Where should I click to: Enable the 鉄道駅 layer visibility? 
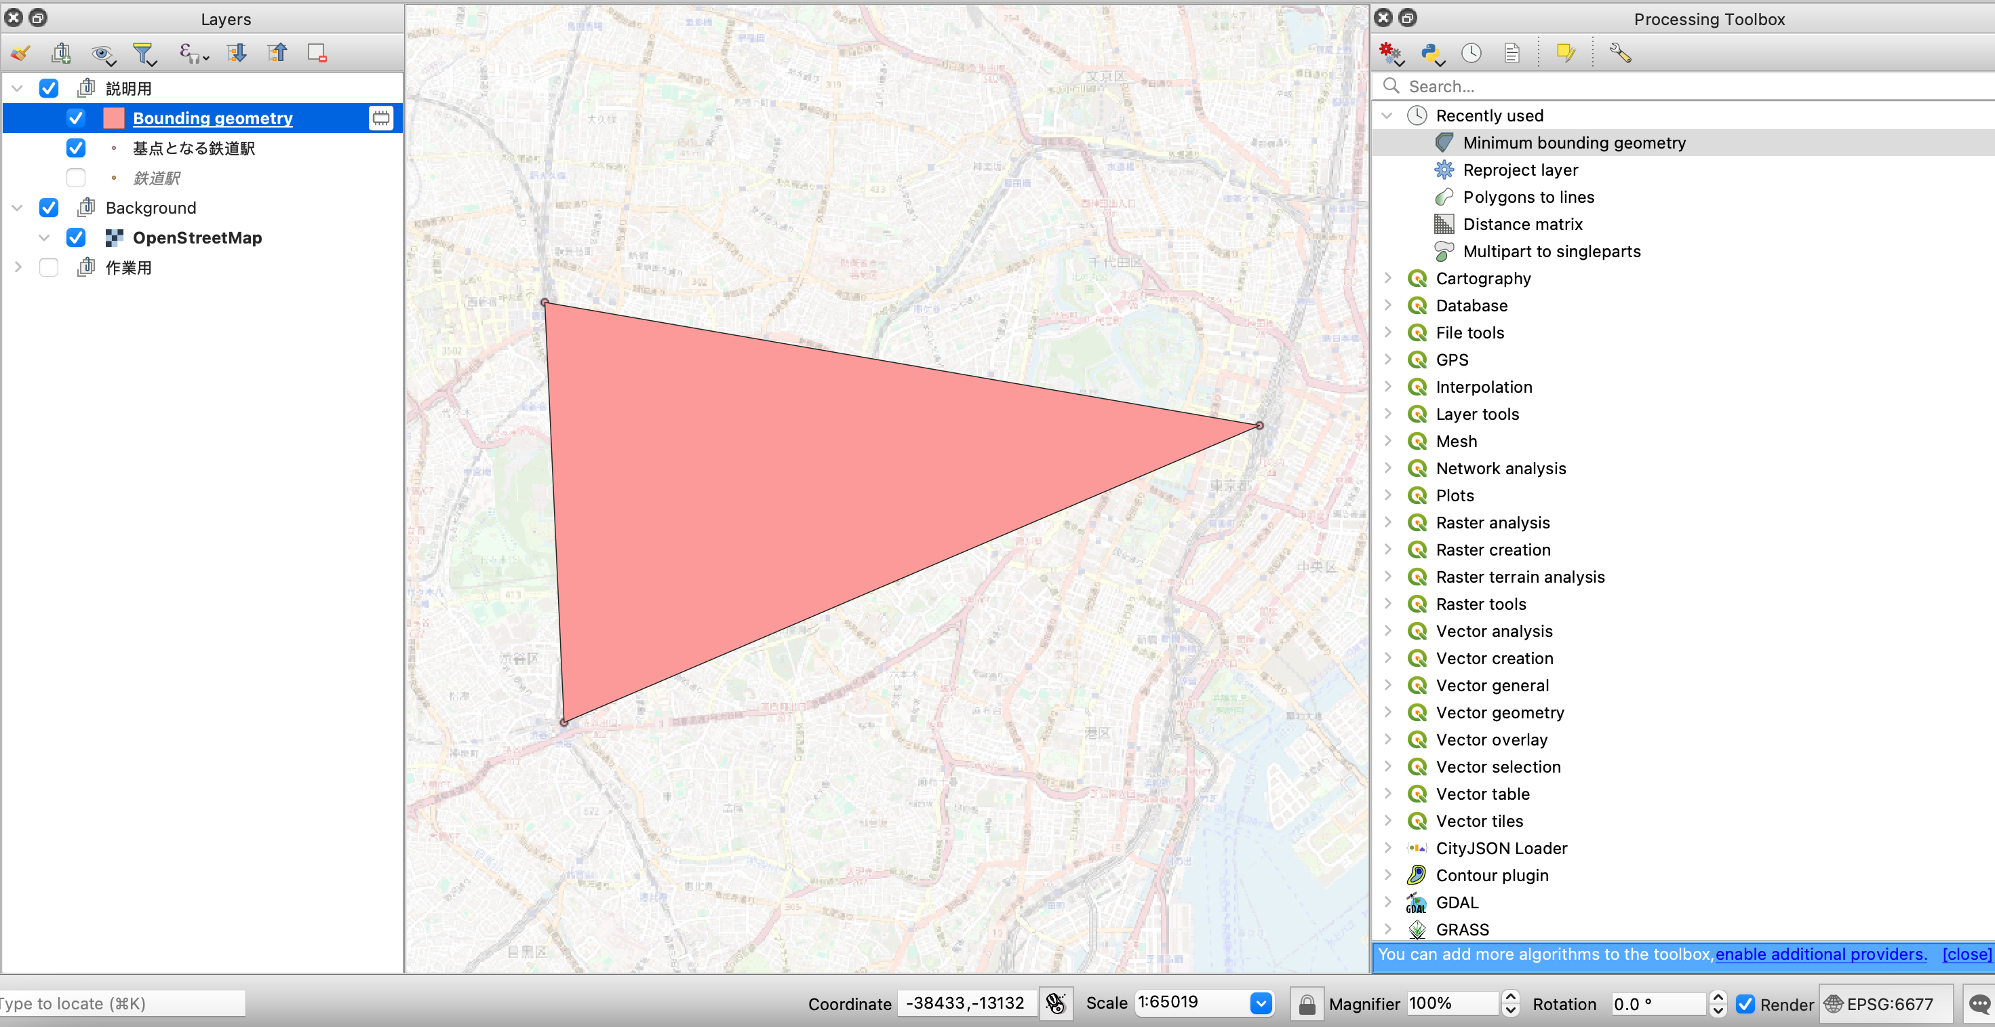75,177
